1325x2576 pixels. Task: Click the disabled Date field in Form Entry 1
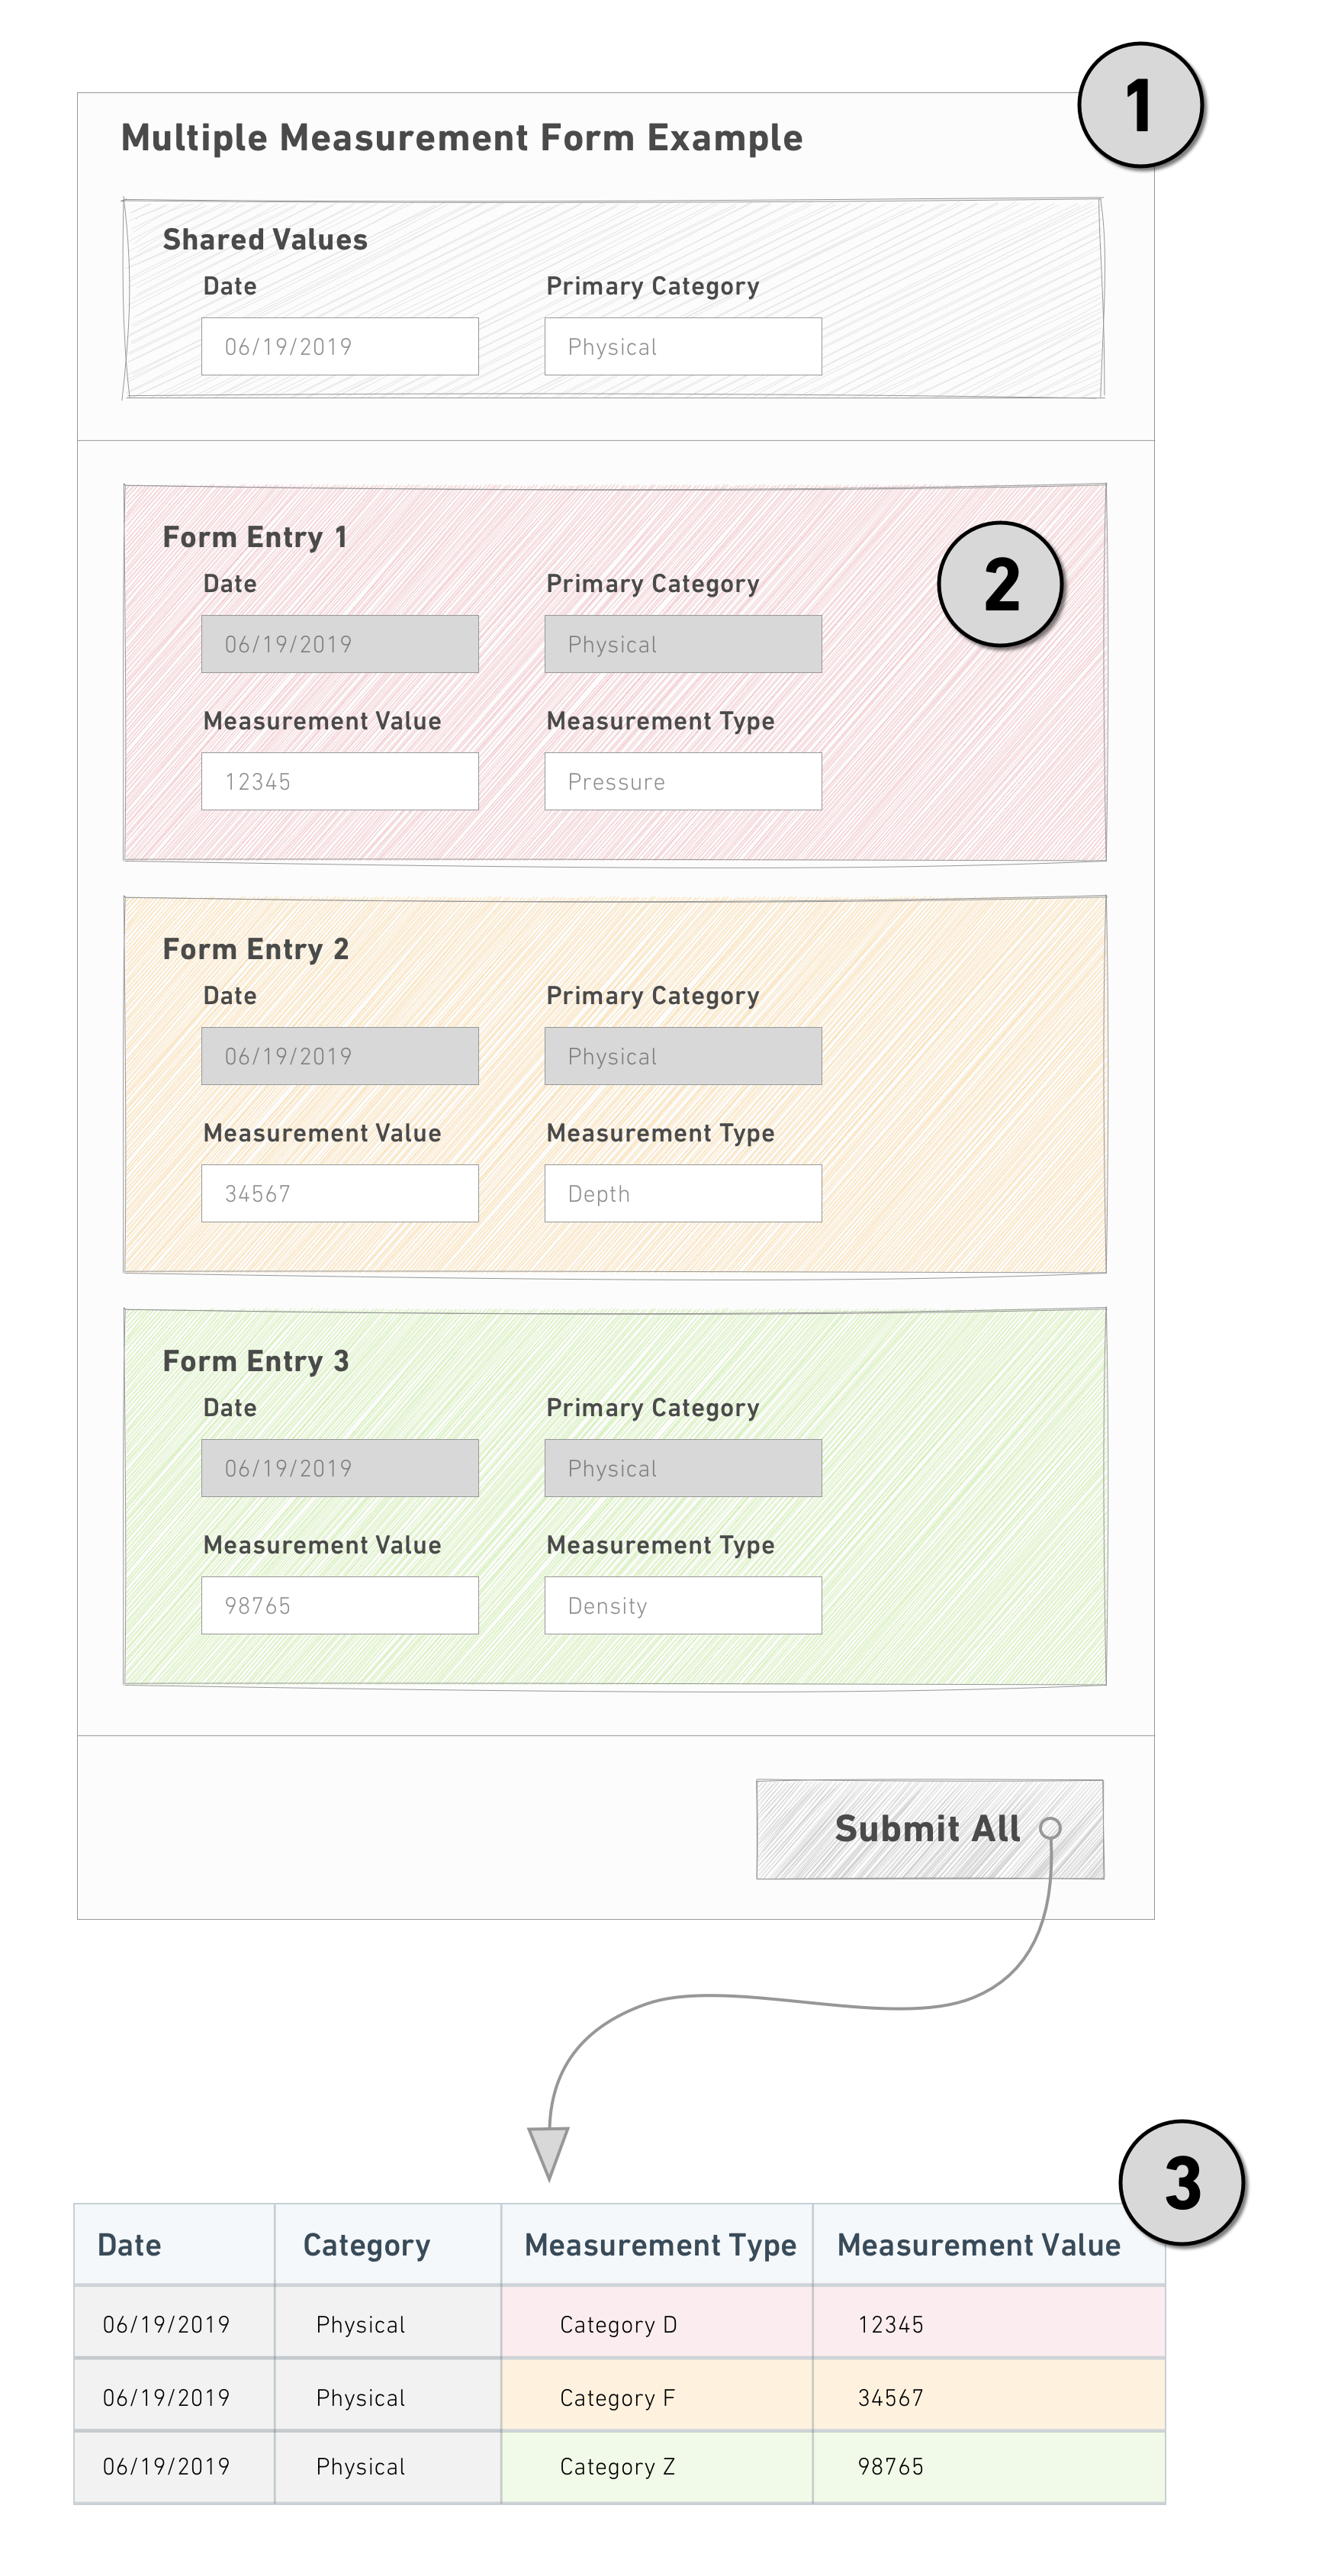pyautogui.click(x=340, y=644)
